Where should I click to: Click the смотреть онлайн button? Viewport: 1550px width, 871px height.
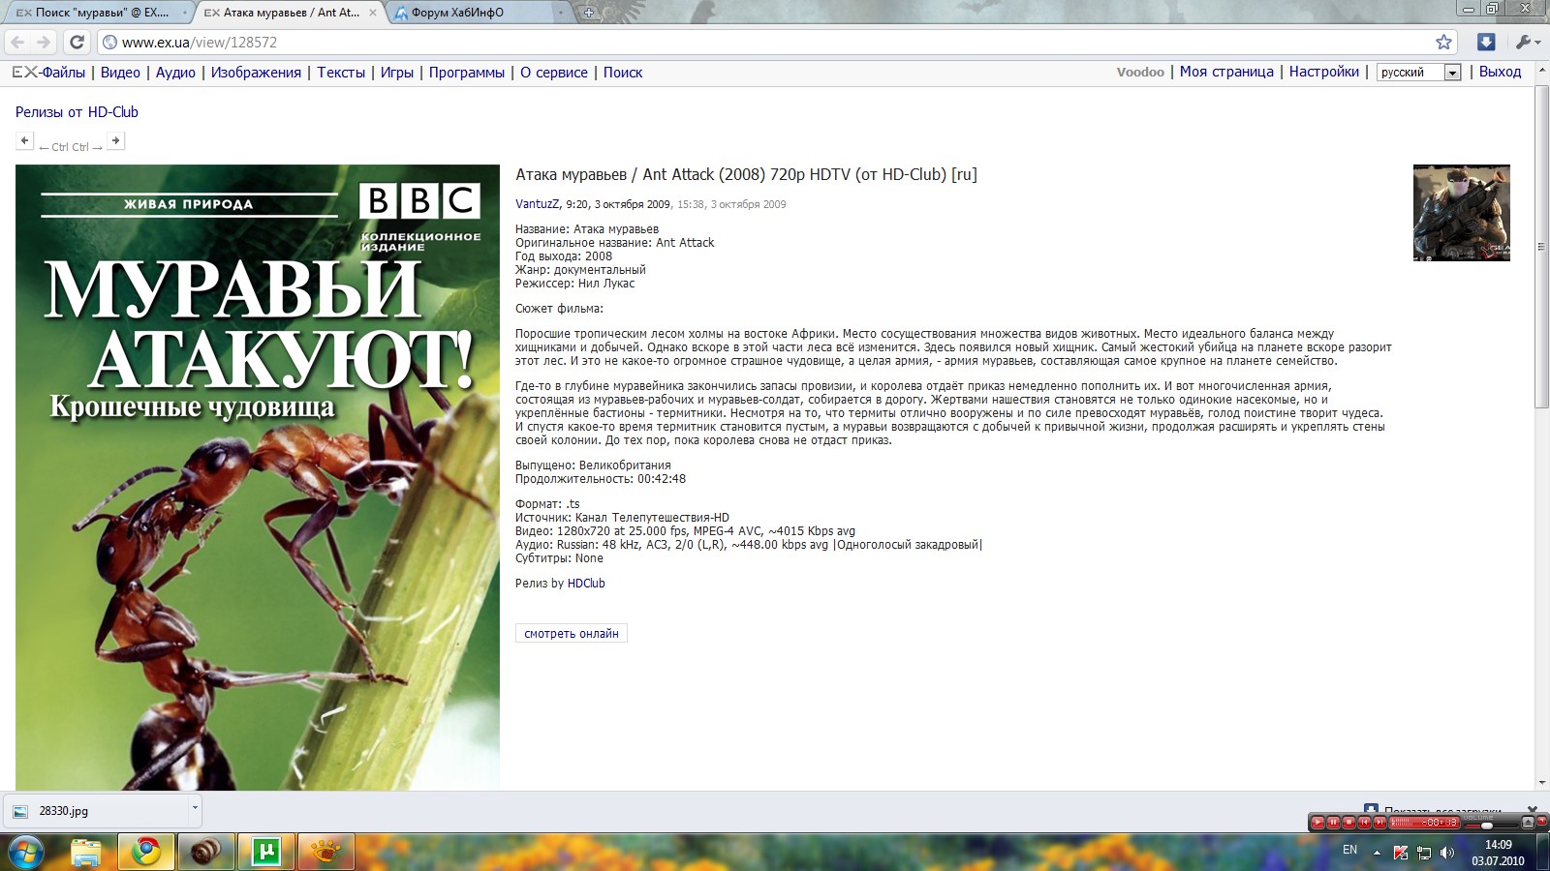(571, 634)
